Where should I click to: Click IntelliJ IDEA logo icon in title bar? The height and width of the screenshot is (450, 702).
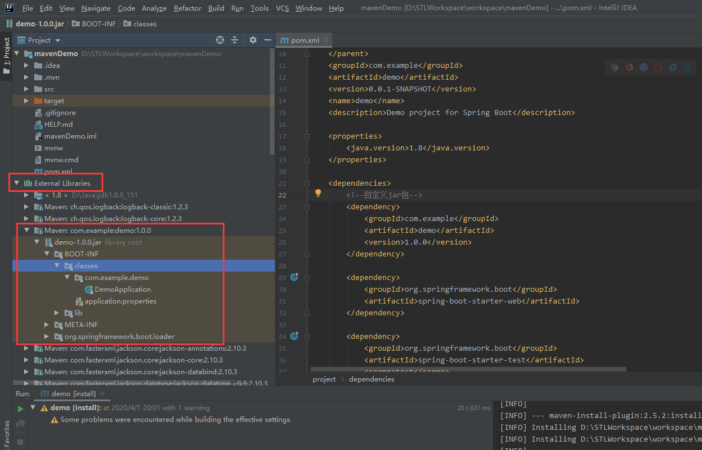(x=10, y=8)
